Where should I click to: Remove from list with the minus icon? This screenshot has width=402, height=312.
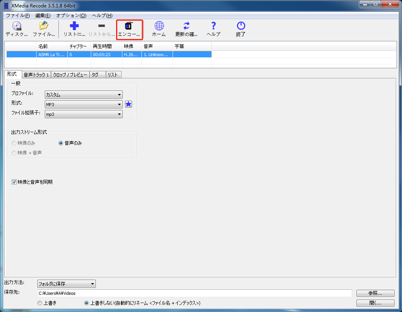[102, 29]
